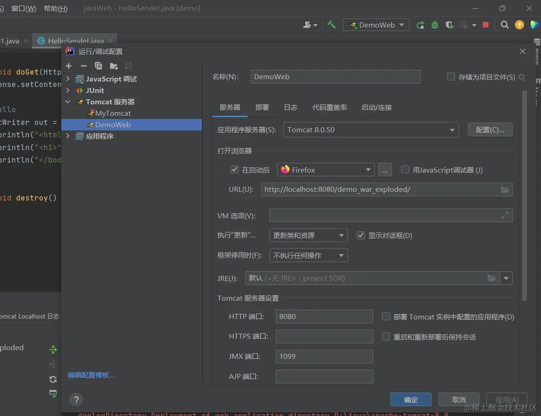Image resolution: width=541 pixels, height=416 pixels.
Task: Switch to the Code Coverage tab
Action: [x=330, y=108]
